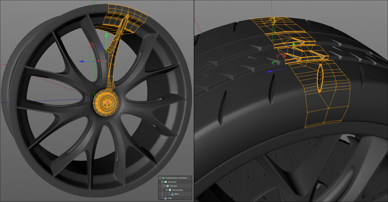The image size is (388, 202).
Task: Select the text 'Subdivision Surface' in the hierarchy
Action: pos(176,178)
